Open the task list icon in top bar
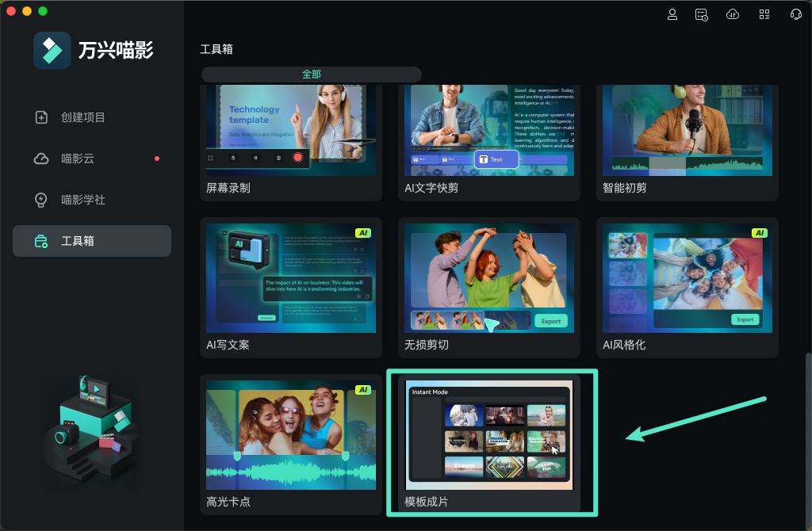Viewport: 812px width, 531px height. pos(701,13)
